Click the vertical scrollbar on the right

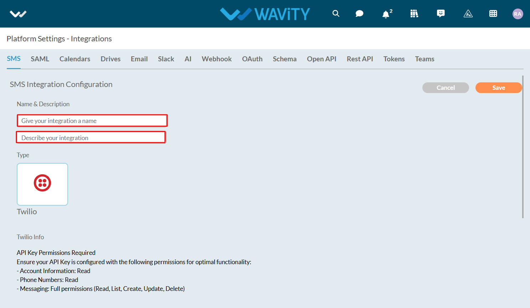(x=523, y=147)
